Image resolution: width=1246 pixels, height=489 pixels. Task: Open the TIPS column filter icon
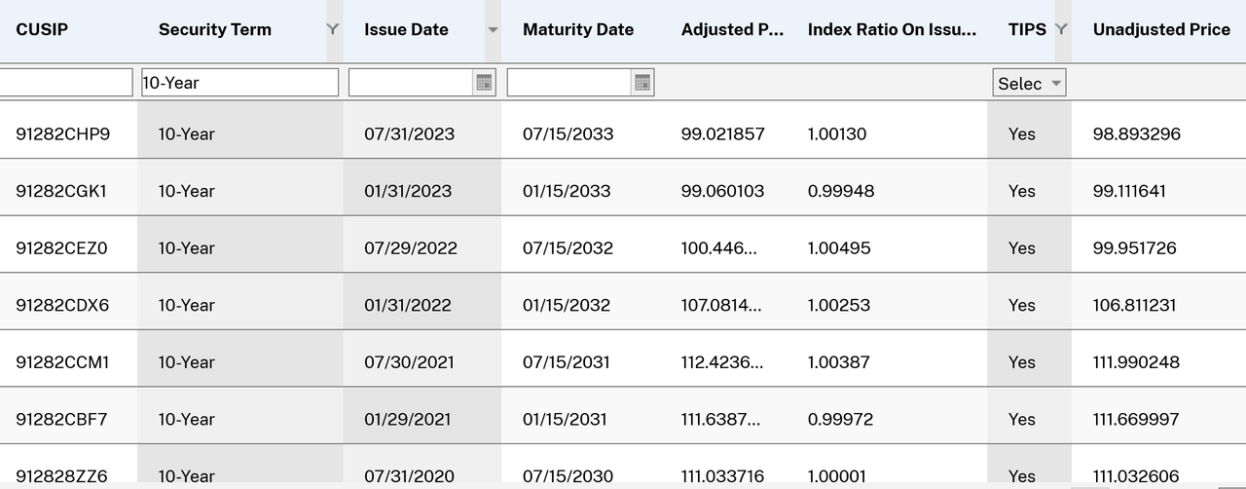(1061, 29)
